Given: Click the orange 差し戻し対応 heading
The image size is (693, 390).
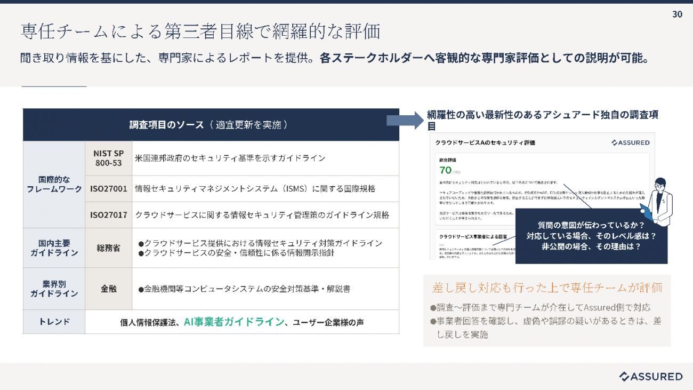Looking at the screenshot, I should [547, 288].
